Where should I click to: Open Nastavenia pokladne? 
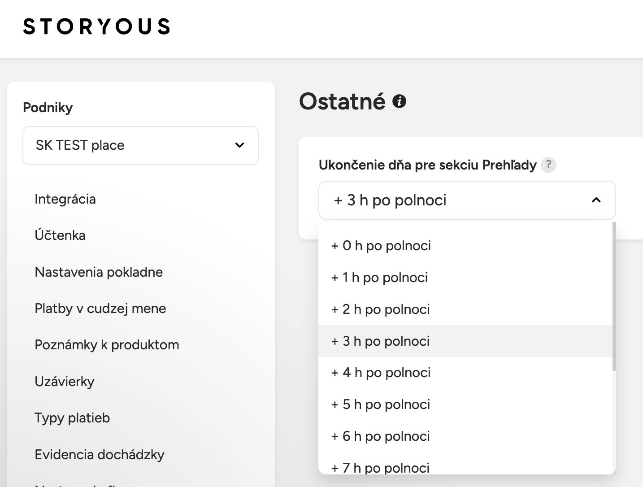coord(99,272)
